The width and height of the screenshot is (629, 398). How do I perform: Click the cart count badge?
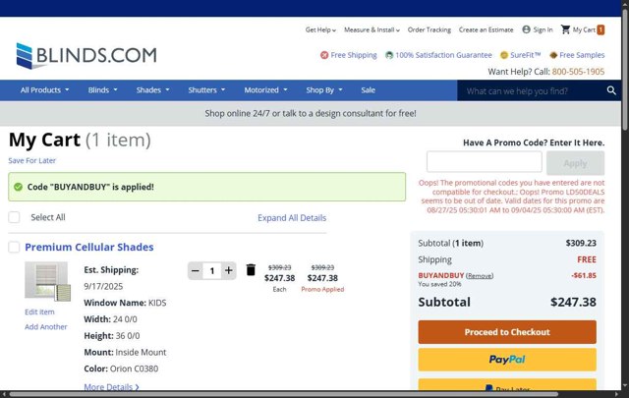click(x=600, y=29)
